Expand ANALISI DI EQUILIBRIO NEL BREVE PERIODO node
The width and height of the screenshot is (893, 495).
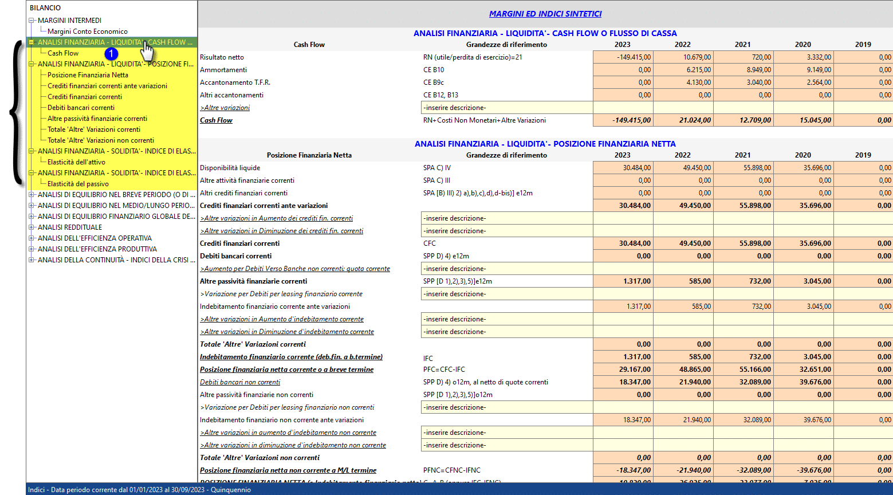(x=32, y=195)
